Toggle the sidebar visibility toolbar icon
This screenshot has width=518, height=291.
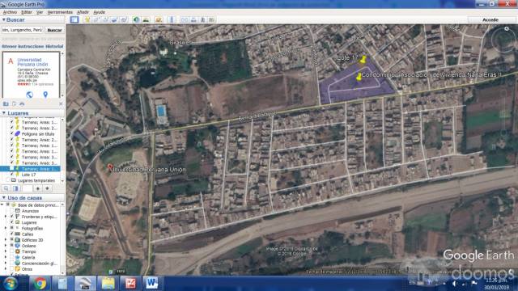[x=74, y=19]
